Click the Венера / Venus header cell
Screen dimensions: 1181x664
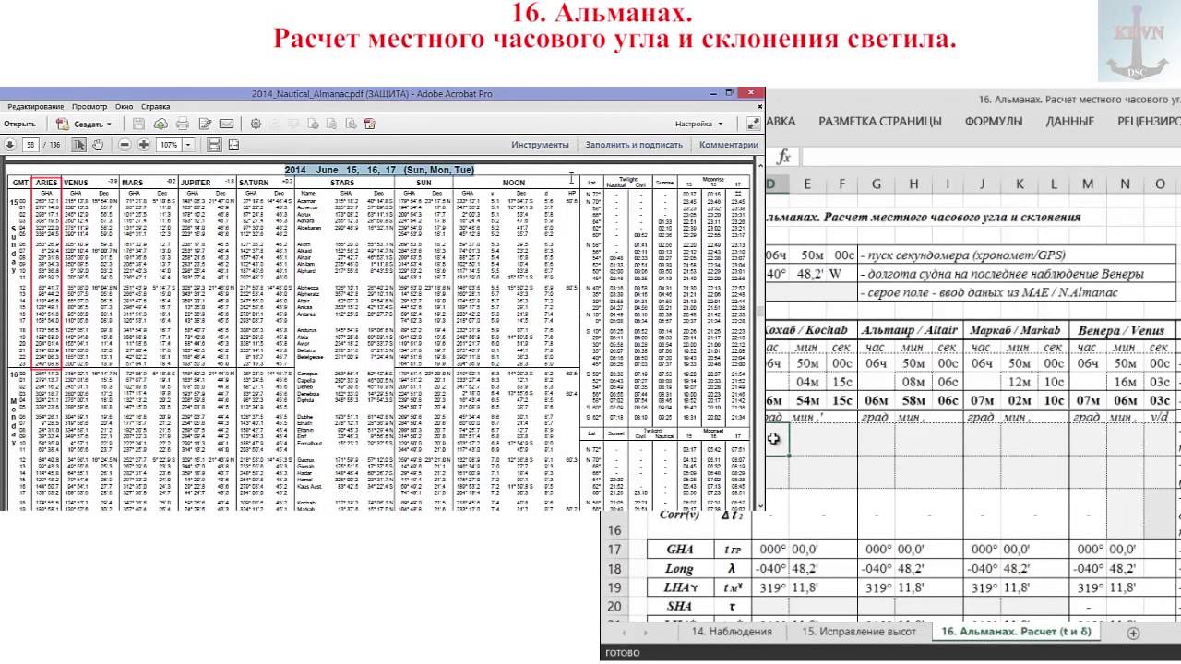point(1124,329)
